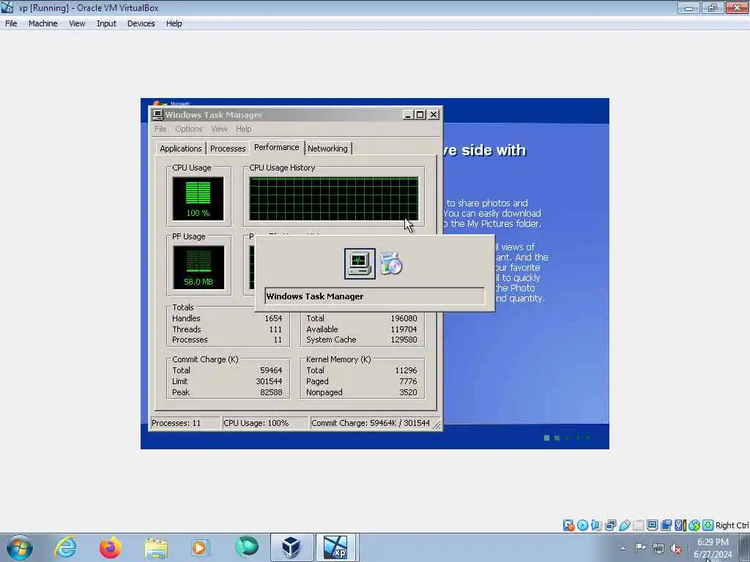
Task: Open Task Manager Options menu
Action: click(189, 129)
